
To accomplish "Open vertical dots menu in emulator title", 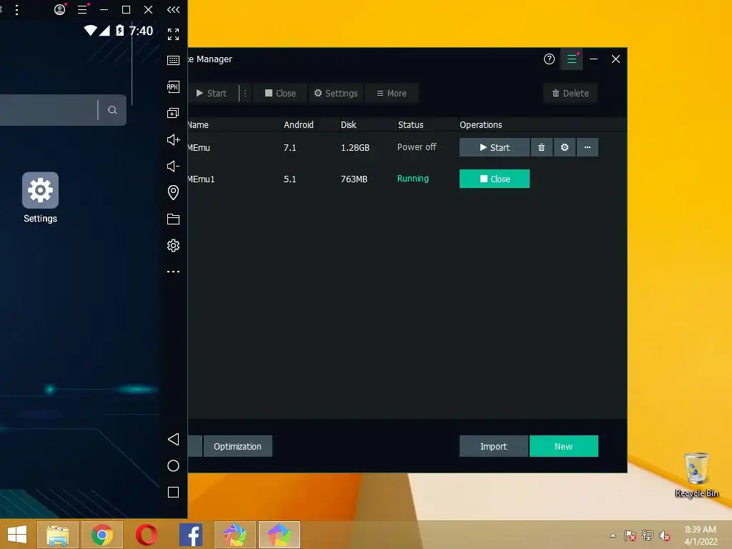I will click(17, 10).
